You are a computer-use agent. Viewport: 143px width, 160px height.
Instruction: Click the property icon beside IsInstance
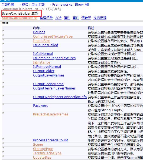[3, 61]
